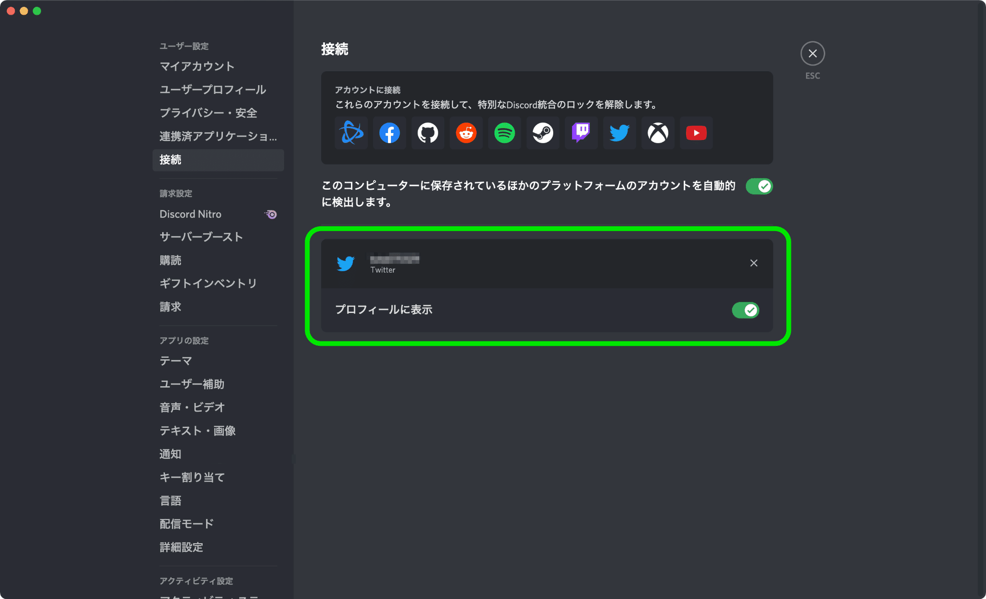Switch to マイアカウント settings
This screenshot has width=986, height=599.
click(x=196, y=66)
